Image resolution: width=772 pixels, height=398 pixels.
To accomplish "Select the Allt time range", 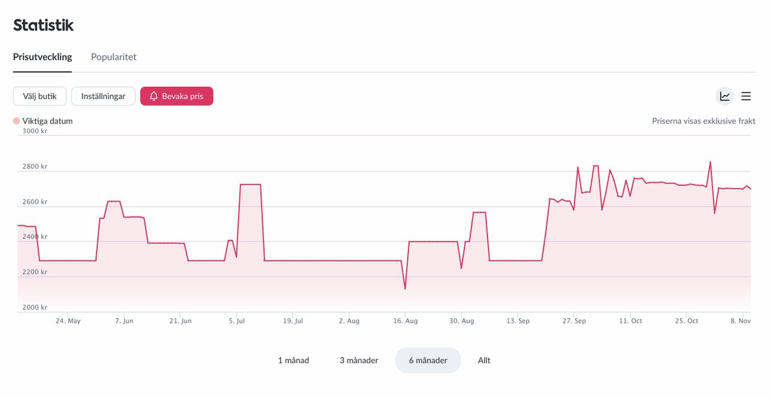I will click(484, 361).
